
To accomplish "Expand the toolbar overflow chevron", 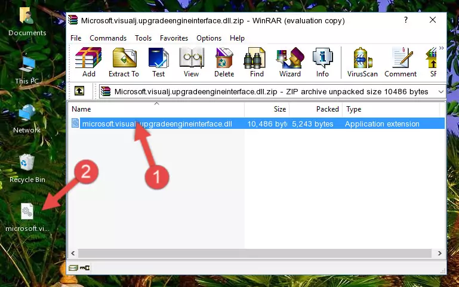I will [442, 48].
